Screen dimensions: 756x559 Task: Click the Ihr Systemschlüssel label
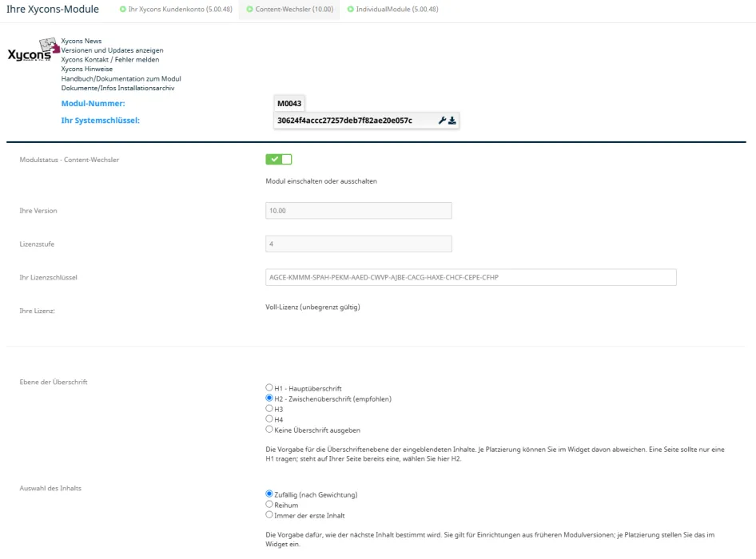pyautogui.click(x=100, y=121)
